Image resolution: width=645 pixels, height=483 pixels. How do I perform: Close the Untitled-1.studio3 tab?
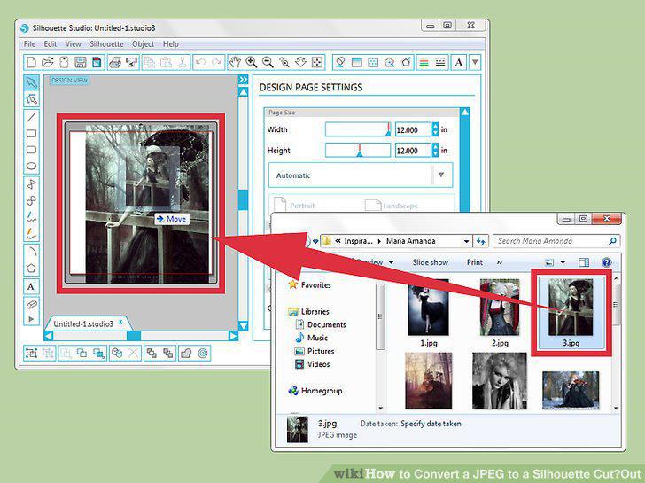coord(120,322)
